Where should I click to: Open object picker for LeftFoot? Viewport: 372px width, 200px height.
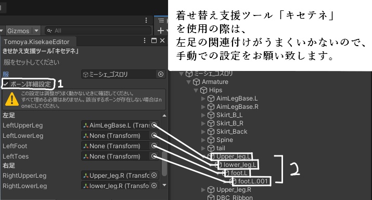point(154,146)
